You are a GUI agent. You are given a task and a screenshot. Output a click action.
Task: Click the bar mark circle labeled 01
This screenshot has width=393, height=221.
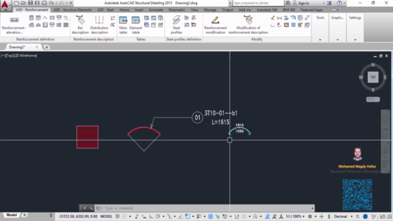pyautogui.click(x=197, y=117)
